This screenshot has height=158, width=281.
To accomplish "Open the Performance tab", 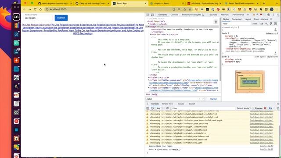I will (238, 14).
